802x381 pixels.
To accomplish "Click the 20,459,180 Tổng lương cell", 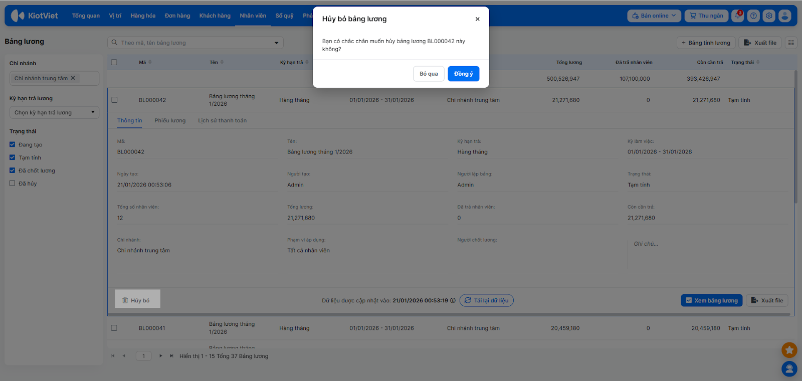I will (565, 328).
